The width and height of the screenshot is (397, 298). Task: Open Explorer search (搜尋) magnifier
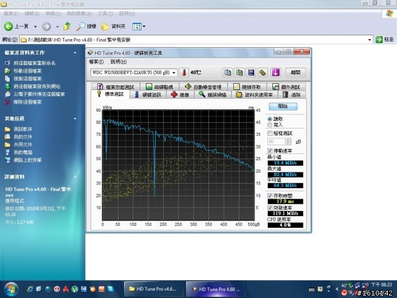(86, 26)
